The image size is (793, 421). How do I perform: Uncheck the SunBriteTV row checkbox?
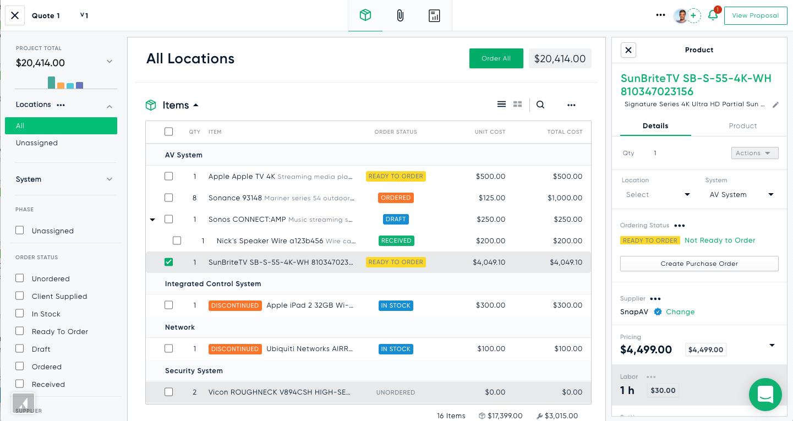click(x=168, y=262)
